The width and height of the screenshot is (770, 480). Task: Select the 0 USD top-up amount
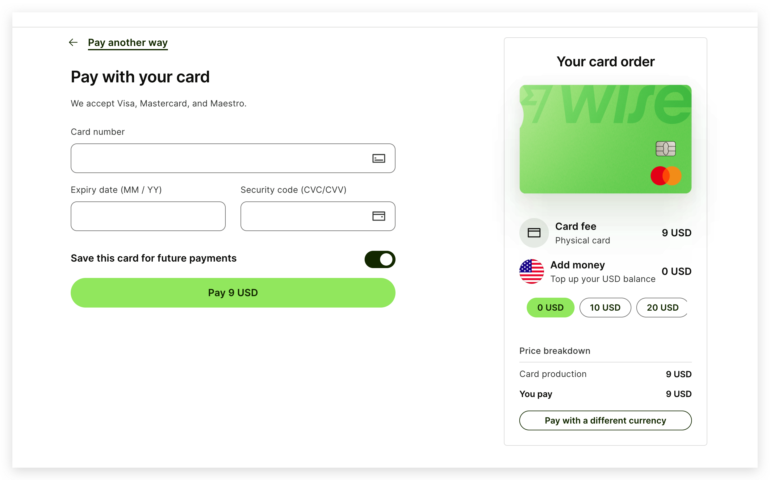coord(550,307)
